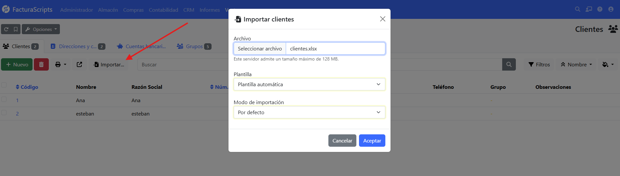
Task: Open the CRM menu
Action: (189, 10)
